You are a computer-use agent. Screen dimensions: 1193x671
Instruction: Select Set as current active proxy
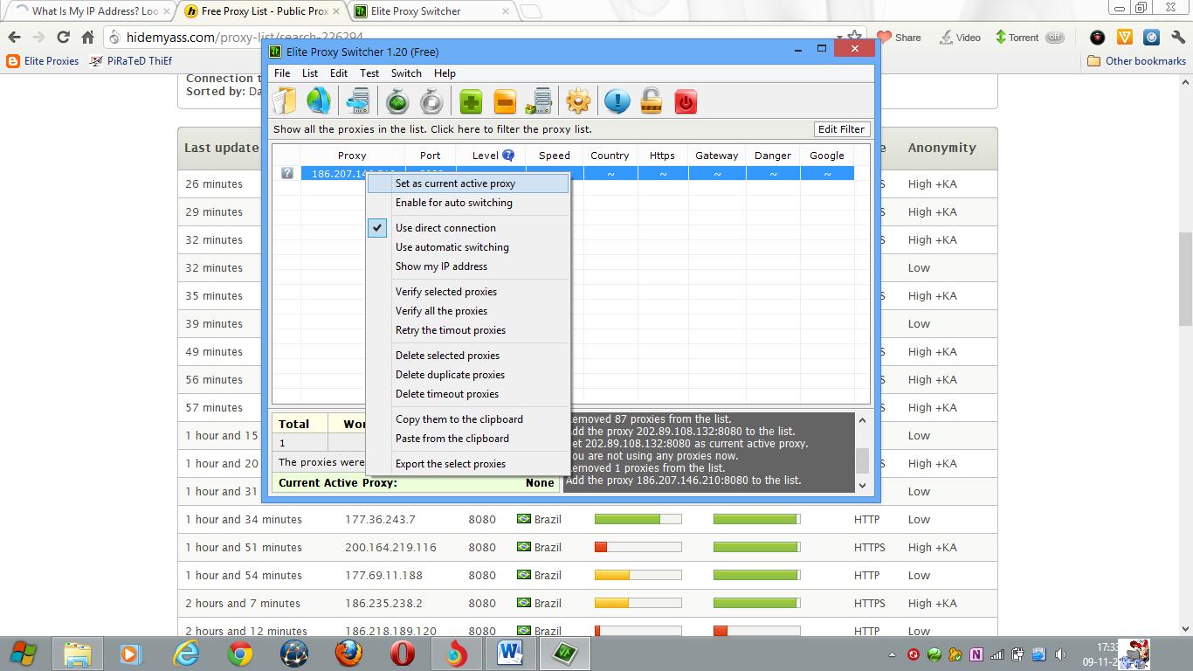(467, 183)
